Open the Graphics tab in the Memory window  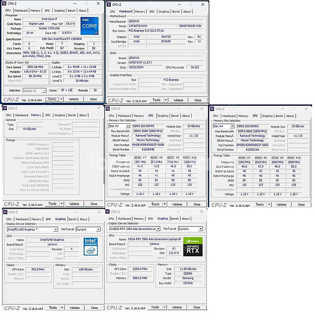(x=60, y=115)
